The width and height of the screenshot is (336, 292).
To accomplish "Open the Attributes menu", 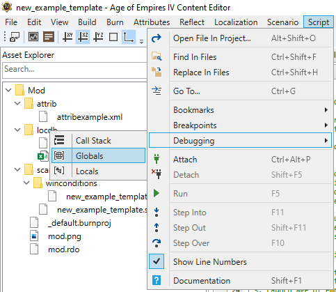I will pos(152,22).
